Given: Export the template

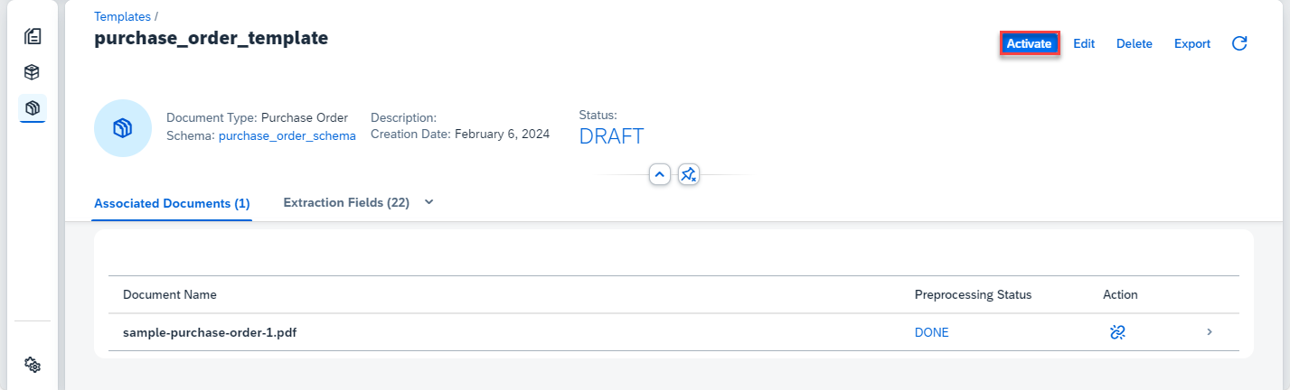Looking at the screenshot, I should tap(1192, 43).
